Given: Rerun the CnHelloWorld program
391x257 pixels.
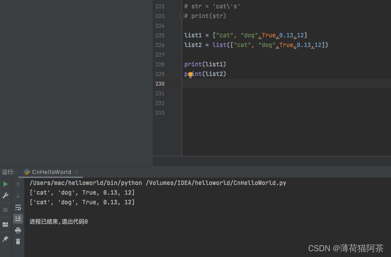Looking at the screenshot, I should tap(5, 184).
